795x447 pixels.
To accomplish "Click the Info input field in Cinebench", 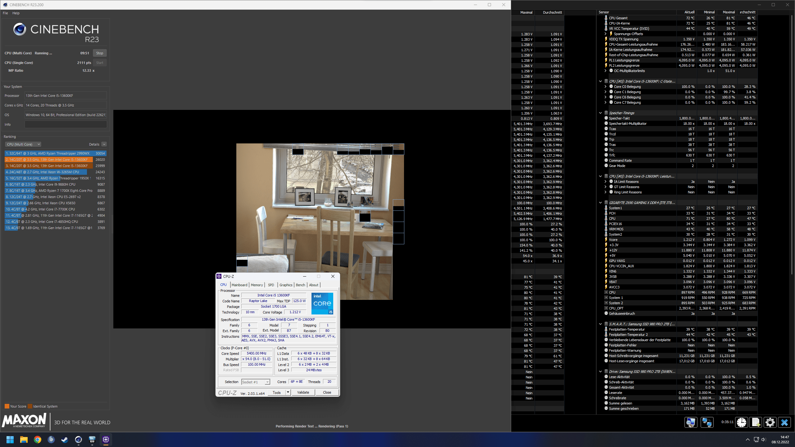I will 66,124.
